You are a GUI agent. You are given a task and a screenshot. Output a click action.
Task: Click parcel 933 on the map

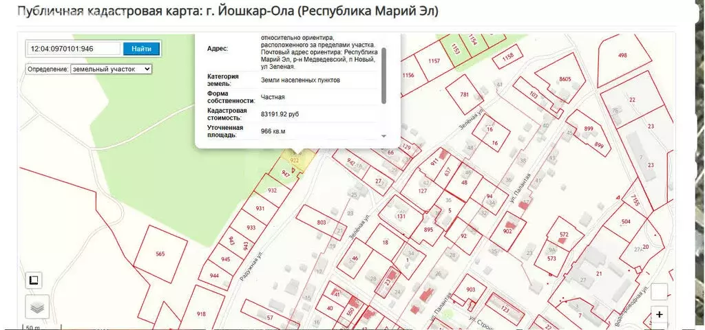(251, 228)
